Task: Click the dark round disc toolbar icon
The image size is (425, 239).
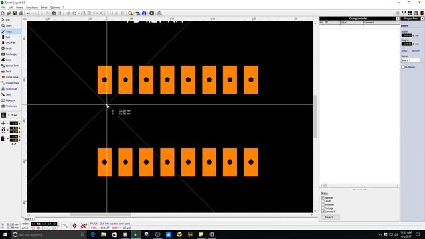Action: (x=152, y=13)
